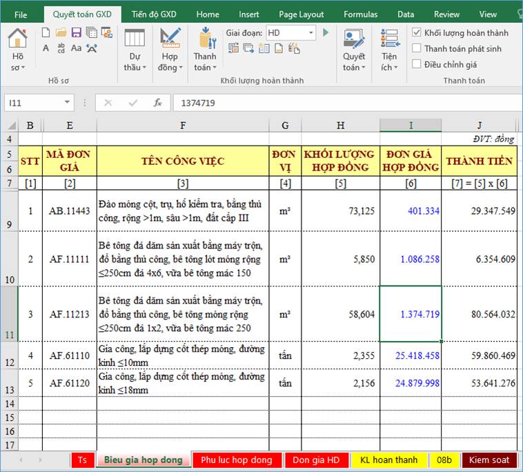Click the fx insert function icon
This screenshot has height=472, width=523.
pyautogui.click(x=157, y=103)
